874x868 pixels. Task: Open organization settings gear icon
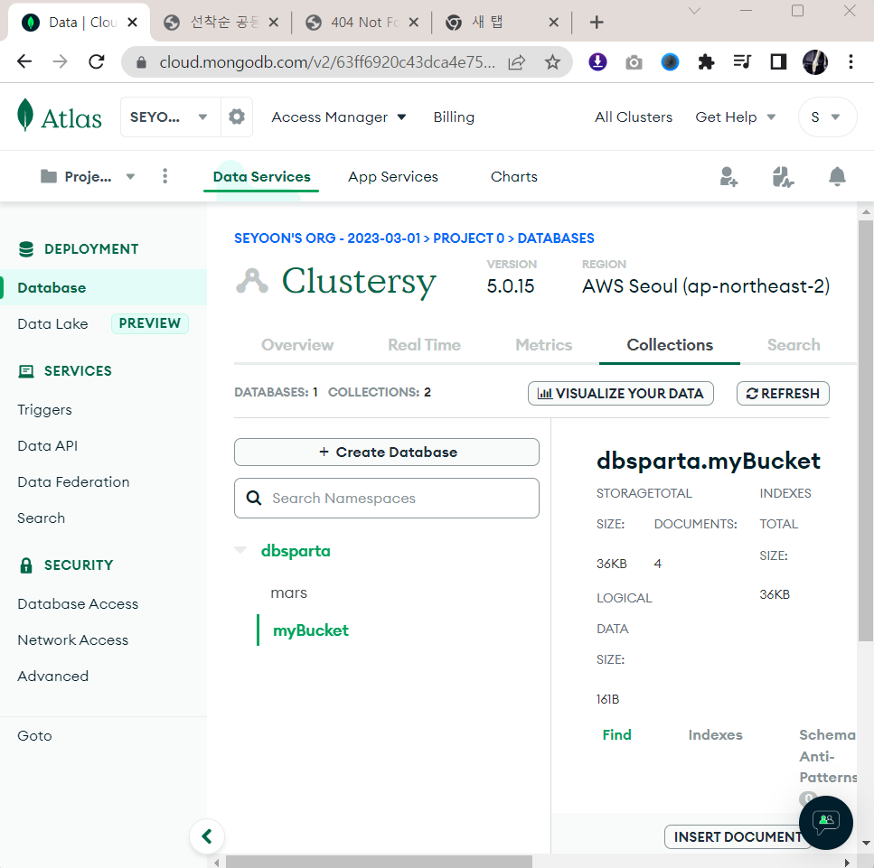point(237,117)
